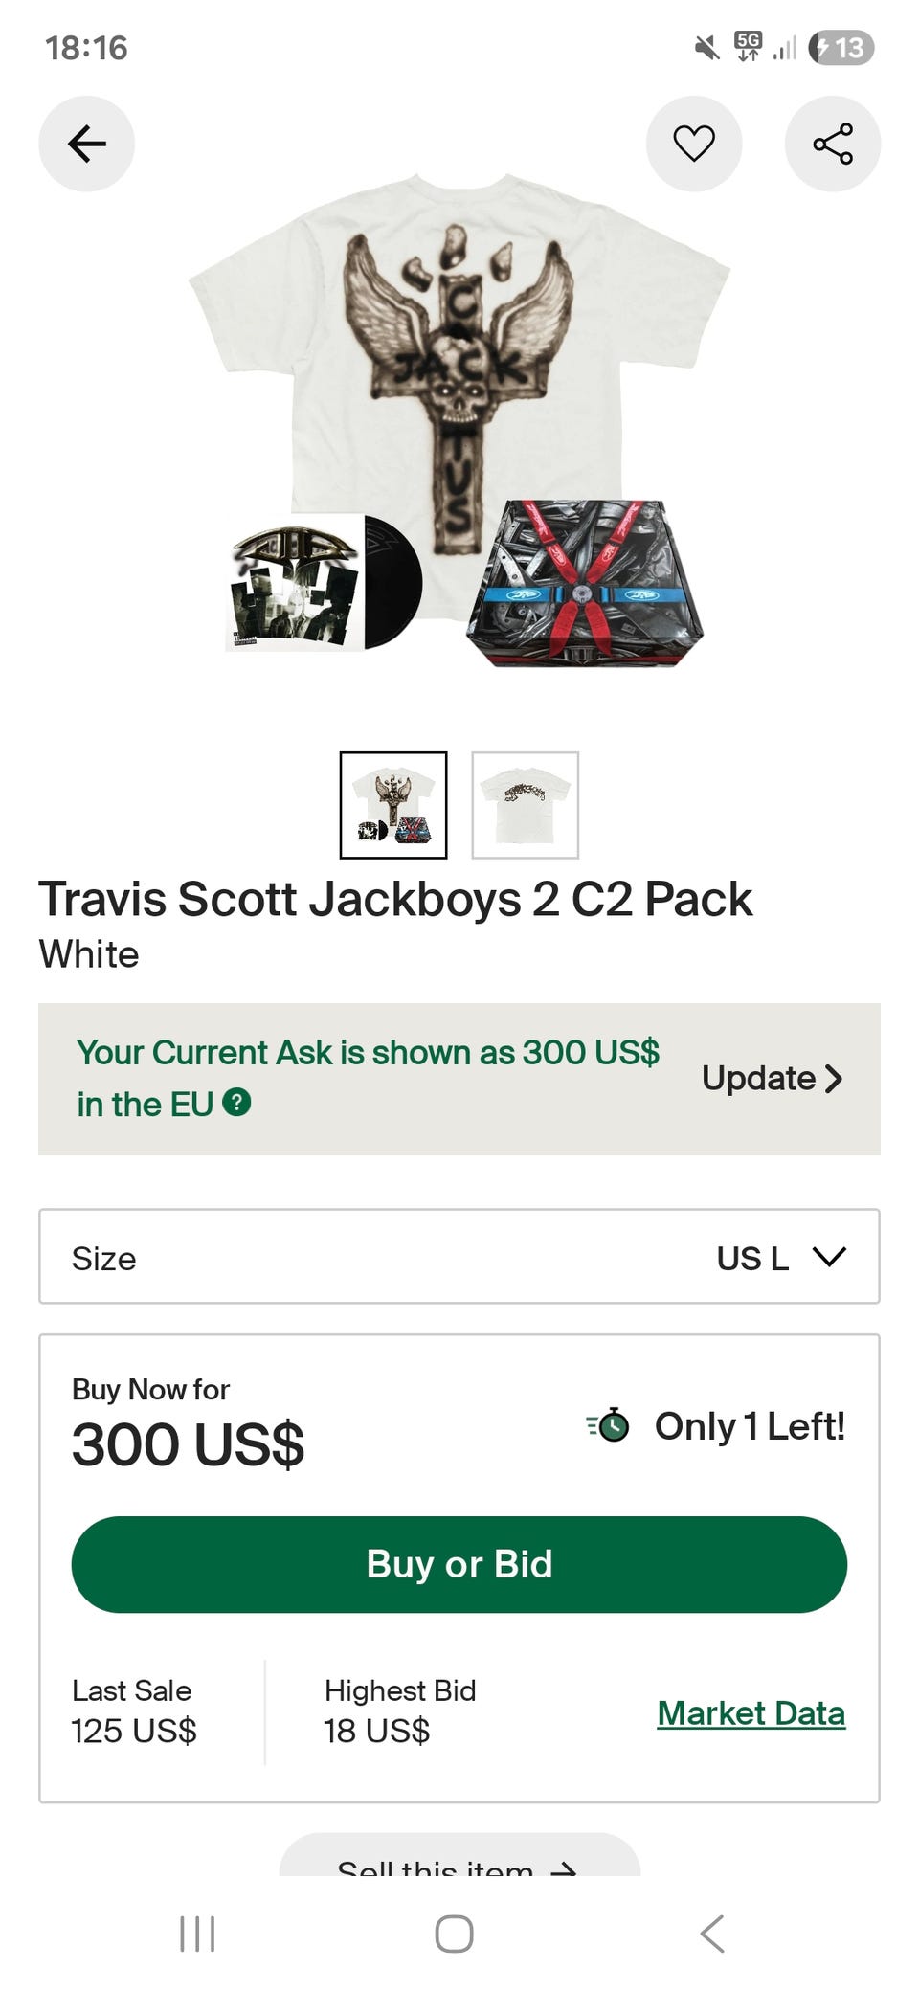
Task: Select the first product thumbnail
Action: [x=393, y=805]
